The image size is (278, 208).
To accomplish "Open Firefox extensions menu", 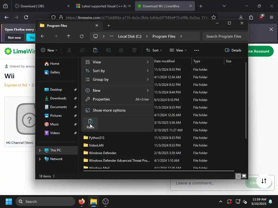I will (251, 17).
